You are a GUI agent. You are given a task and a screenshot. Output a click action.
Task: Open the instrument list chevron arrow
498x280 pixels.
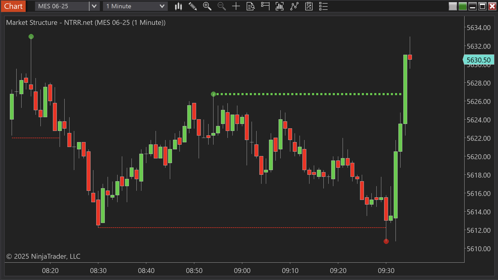[x=94, y=6]
